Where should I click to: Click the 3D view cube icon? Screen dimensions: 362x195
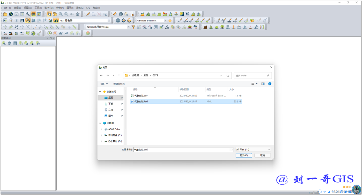pyautogui.click(x=22, y=20)
